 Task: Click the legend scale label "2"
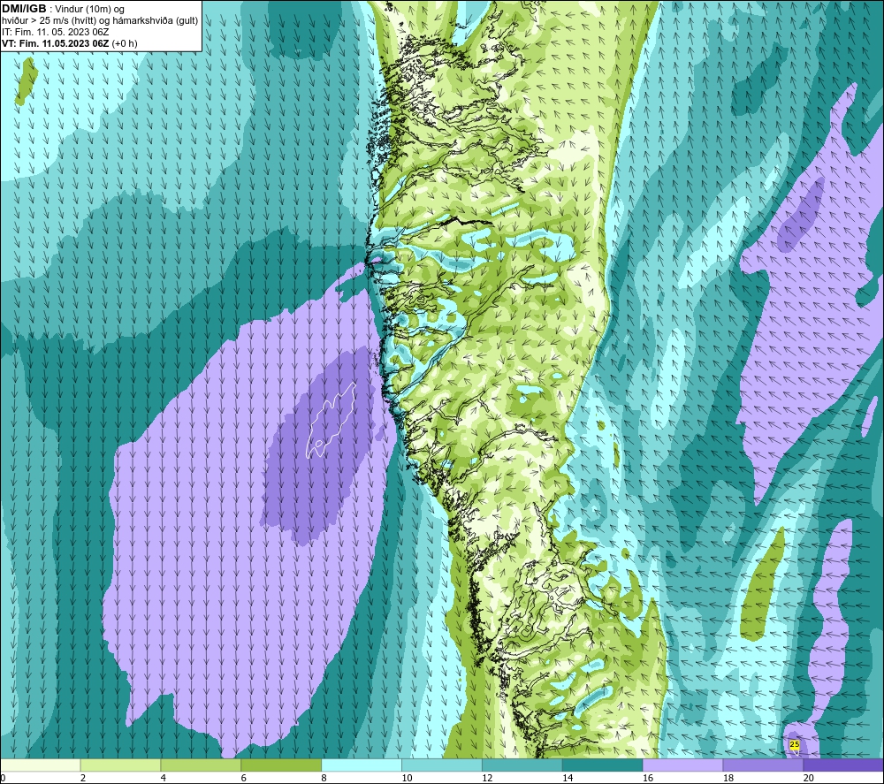coord(83,778)
